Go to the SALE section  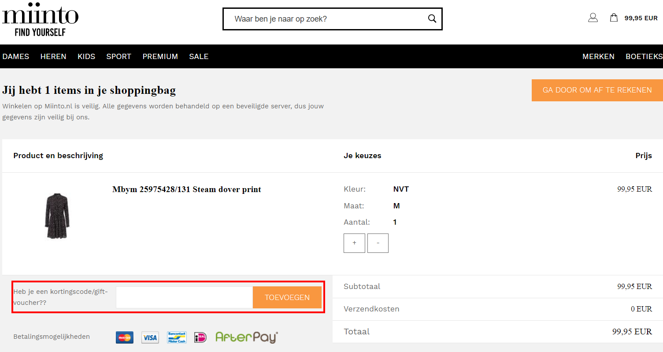pyautogui.click(x=199, y=56)
